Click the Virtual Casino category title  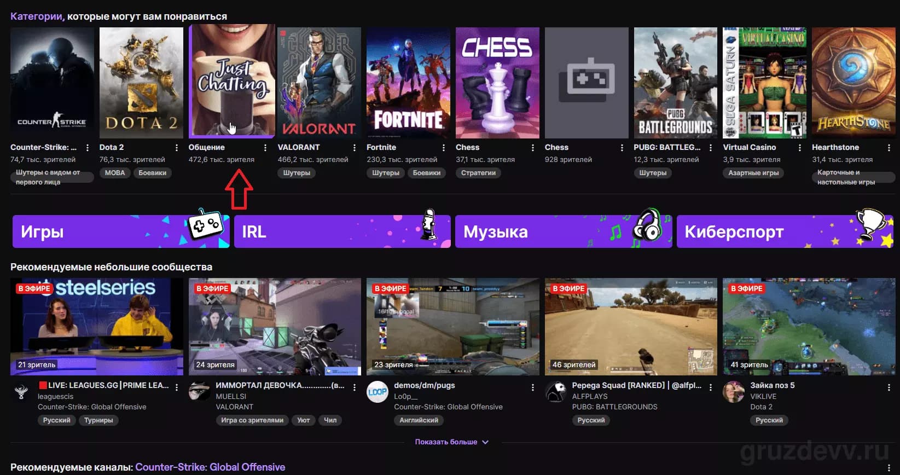(x=750, y=147)
